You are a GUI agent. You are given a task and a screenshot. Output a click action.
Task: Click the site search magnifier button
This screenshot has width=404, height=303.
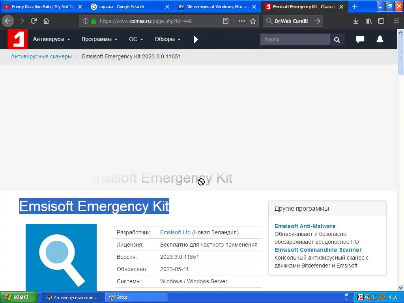337,40
